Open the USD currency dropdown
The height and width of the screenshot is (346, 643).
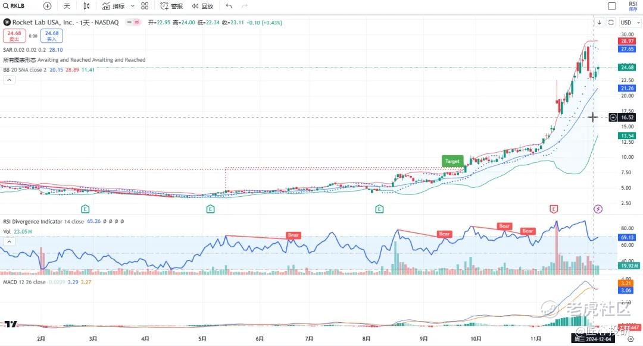click(630, 23)
